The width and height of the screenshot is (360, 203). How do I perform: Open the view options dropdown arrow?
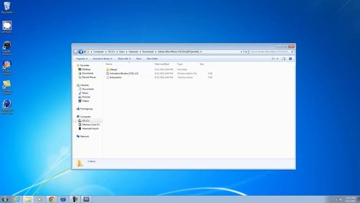[x=277, y=59]
